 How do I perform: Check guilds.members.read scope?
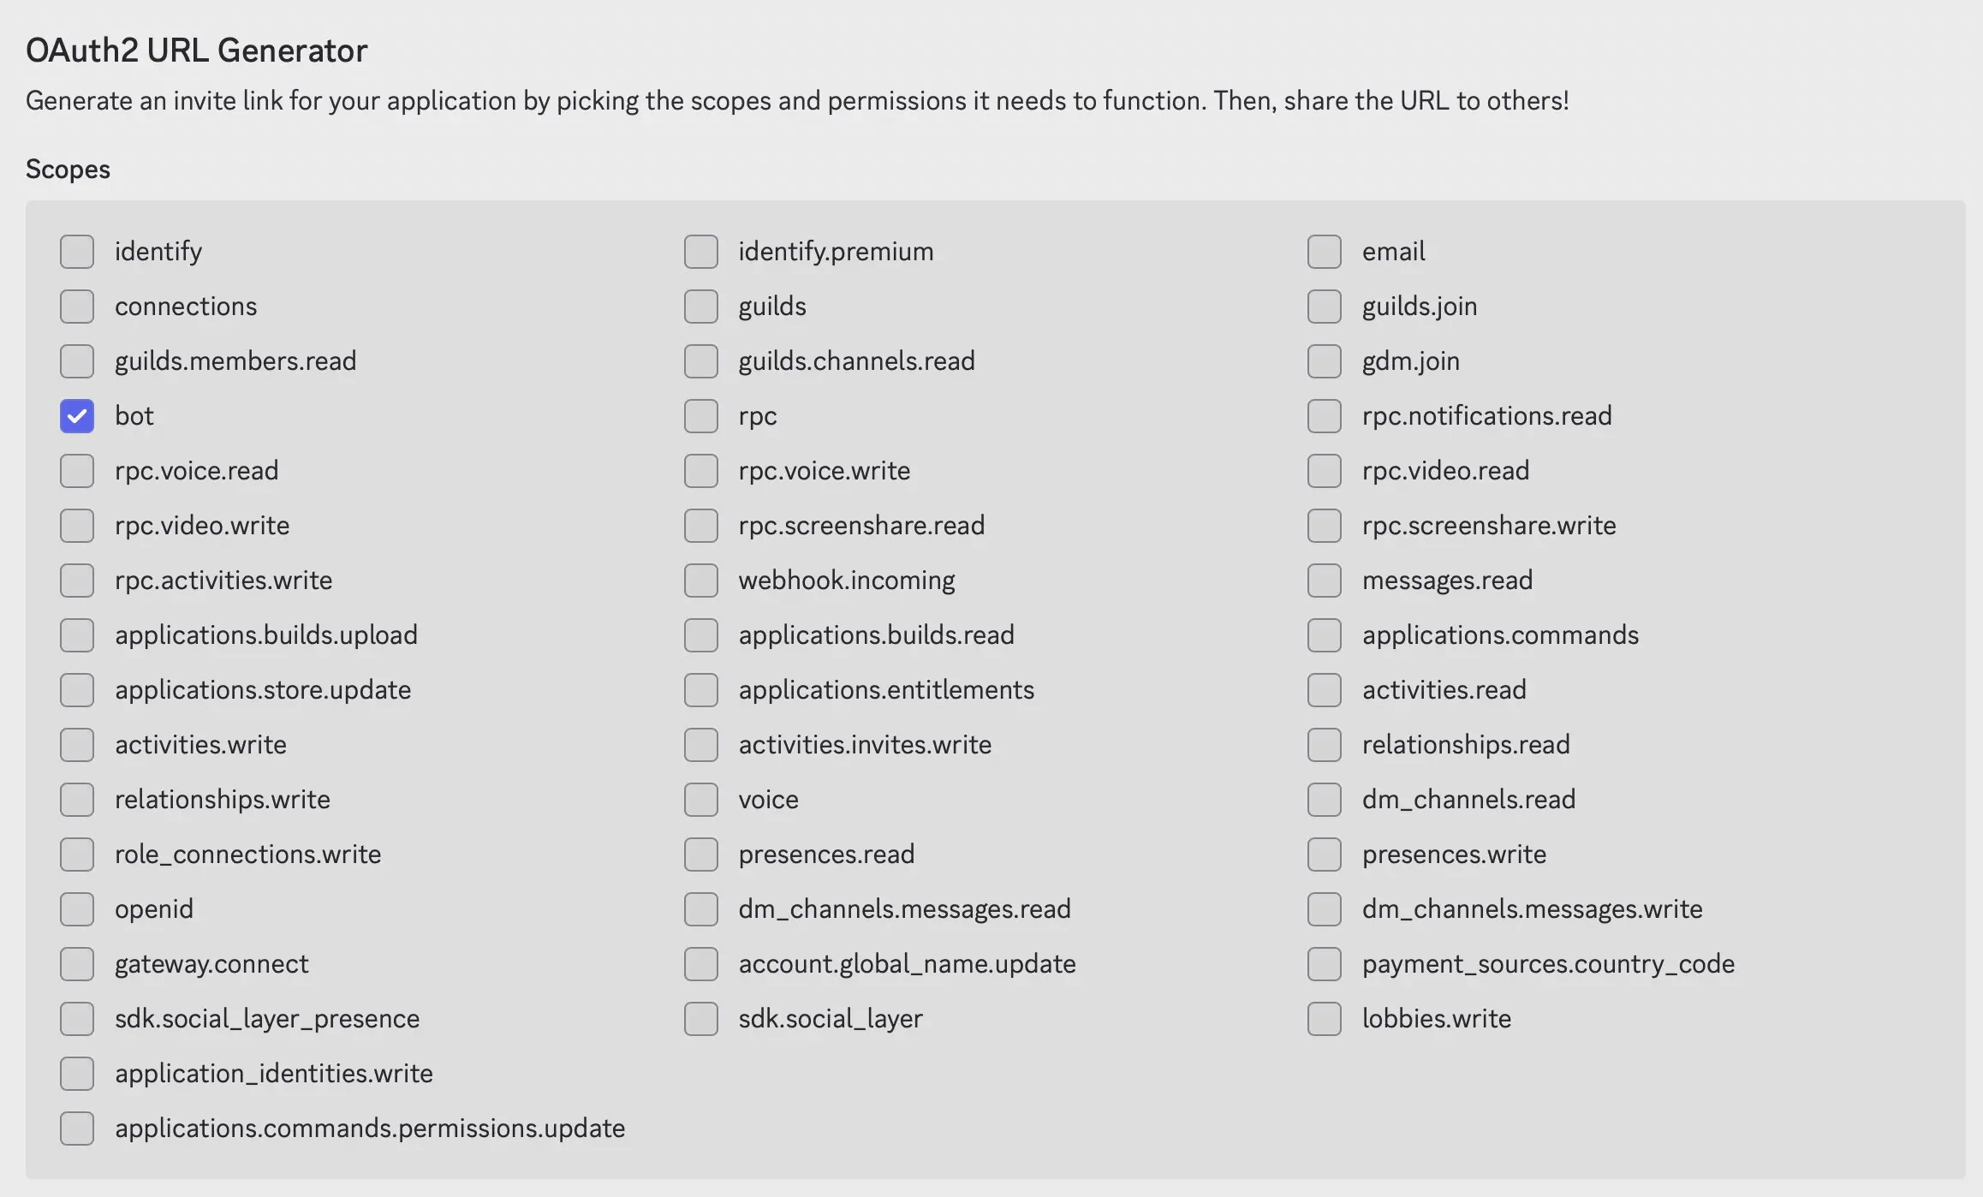pyautogui.click(x=77, y=360)
